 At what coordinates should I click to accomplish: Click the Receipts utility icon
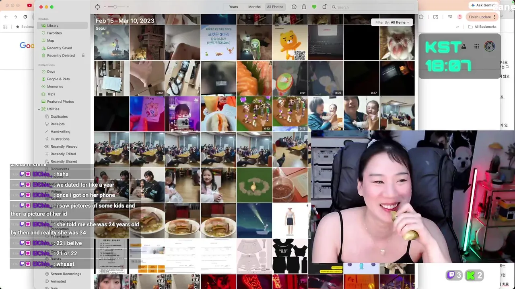pos(47,124)
